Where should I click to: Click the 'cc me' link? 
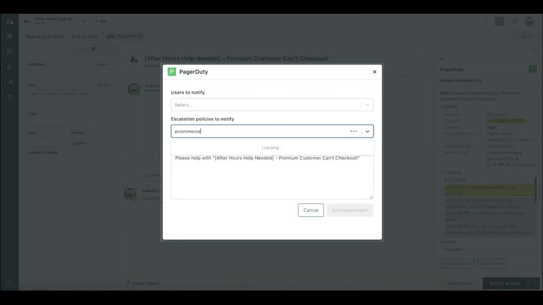104,85
